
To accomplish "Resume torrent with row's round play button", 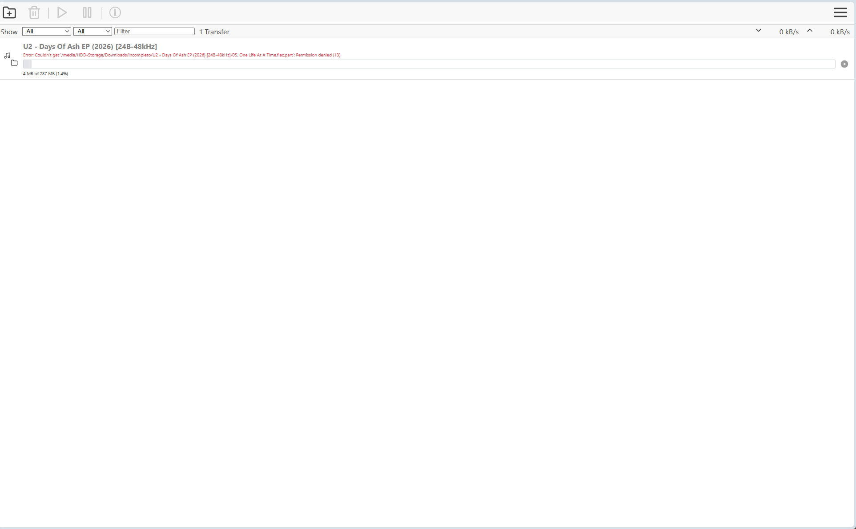I will (844, 64).
